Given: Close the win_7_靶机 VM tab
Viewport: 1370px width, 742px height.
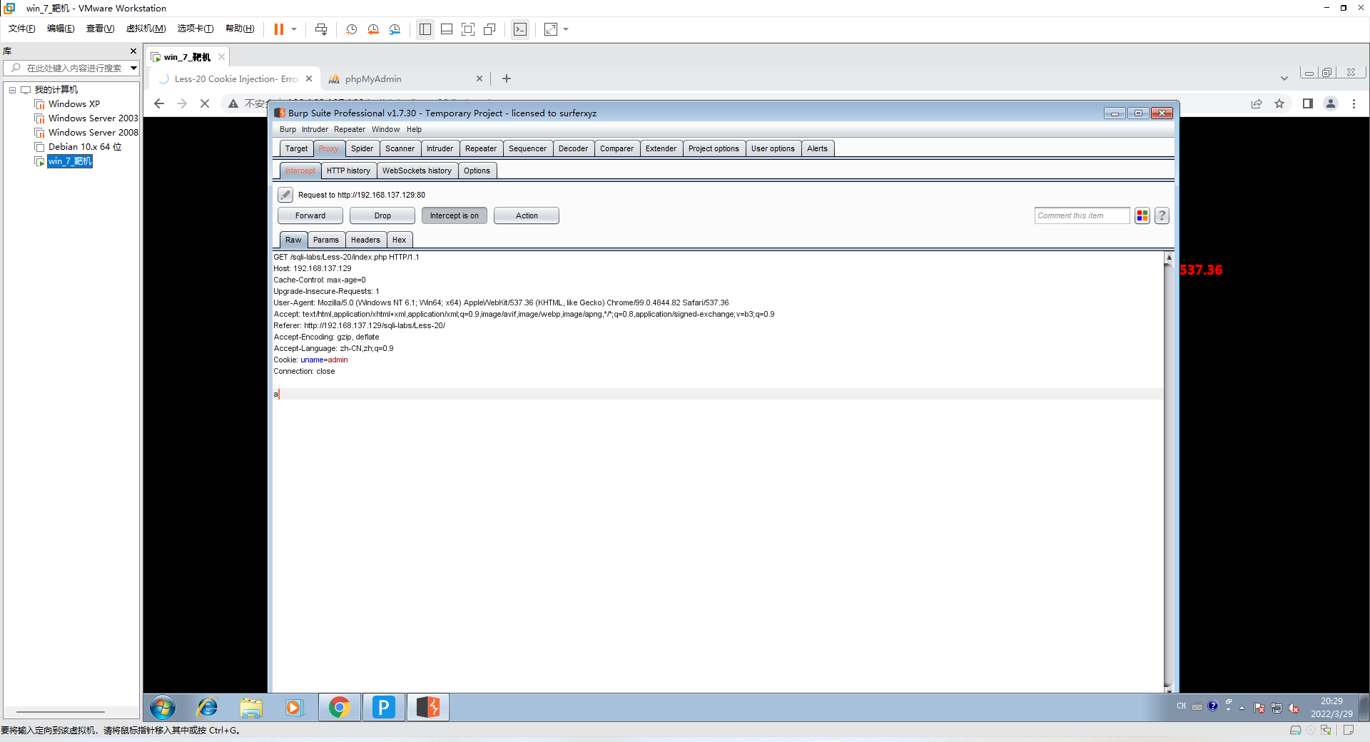Looking at the screenshot, I should (221, 57).
